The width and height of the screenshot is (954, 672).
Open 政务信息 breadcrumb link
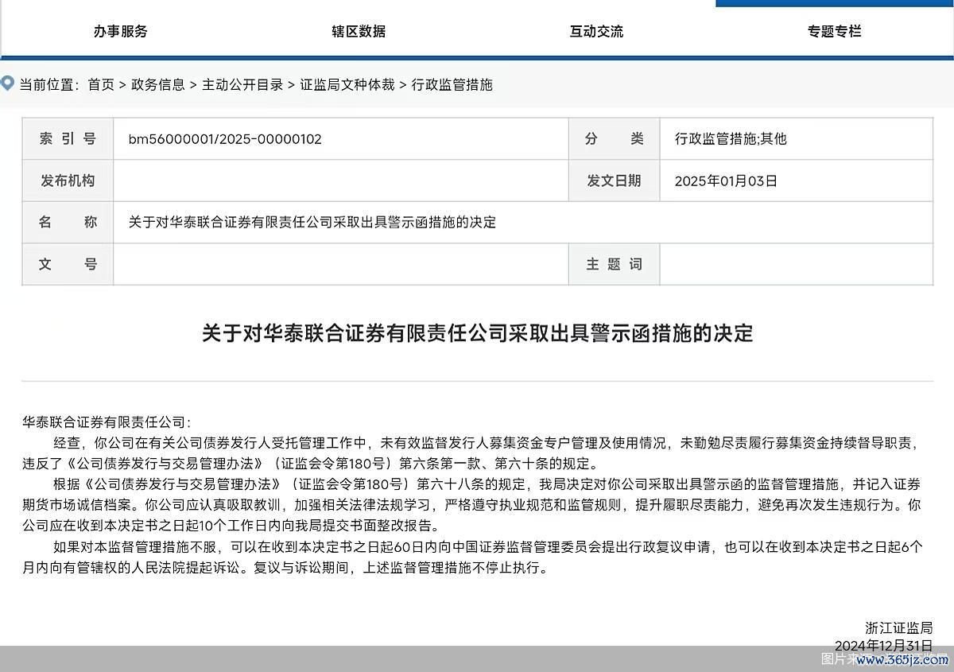pyautogui.click(x=158, y=84)
